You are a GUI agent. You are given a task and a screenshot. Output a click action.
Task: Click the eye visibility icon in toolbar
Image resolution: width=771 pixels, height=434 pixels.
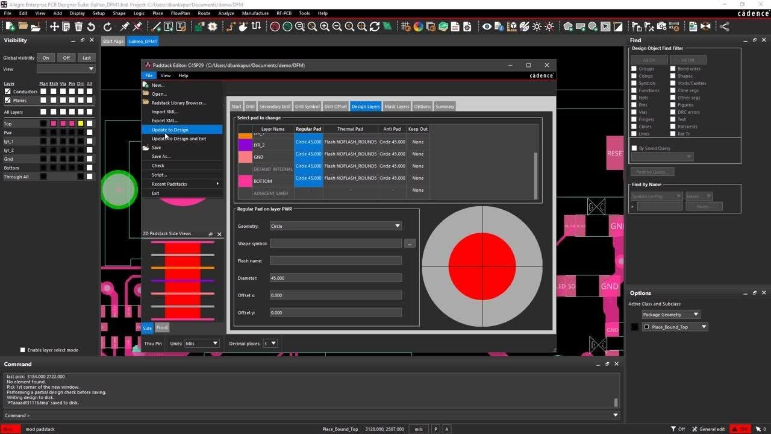487,27
